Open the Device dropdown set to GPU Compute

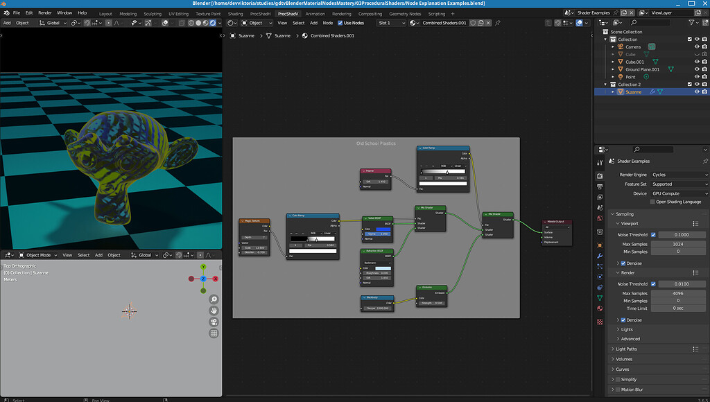[x=678, y=193]
